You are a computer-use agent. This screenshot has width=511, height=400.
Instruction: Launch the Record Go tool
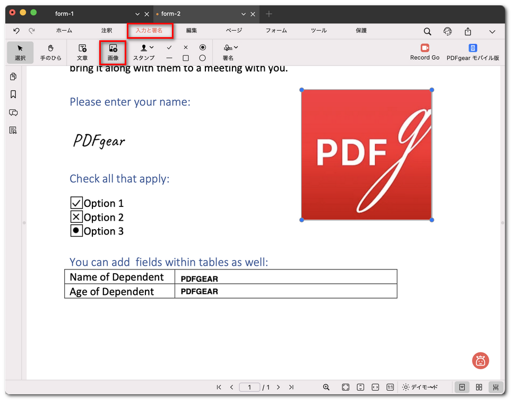coord(425,51)
